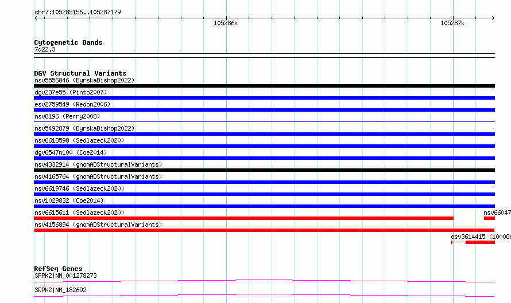Click the chr7:105285156..105287179 coordinate text
511x303 pixels.
pyautogui.click(x=78, y=12)
